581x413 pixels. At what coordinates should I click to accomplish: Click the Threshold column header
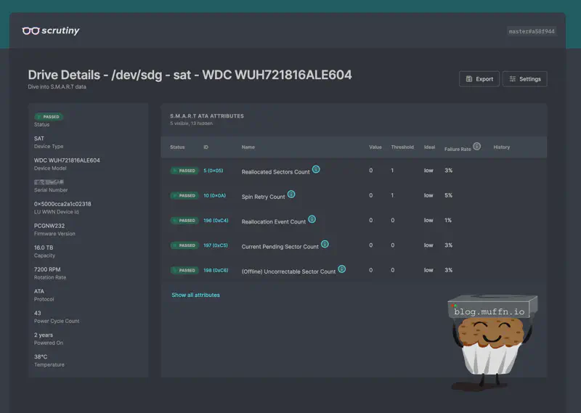[402, 147]
